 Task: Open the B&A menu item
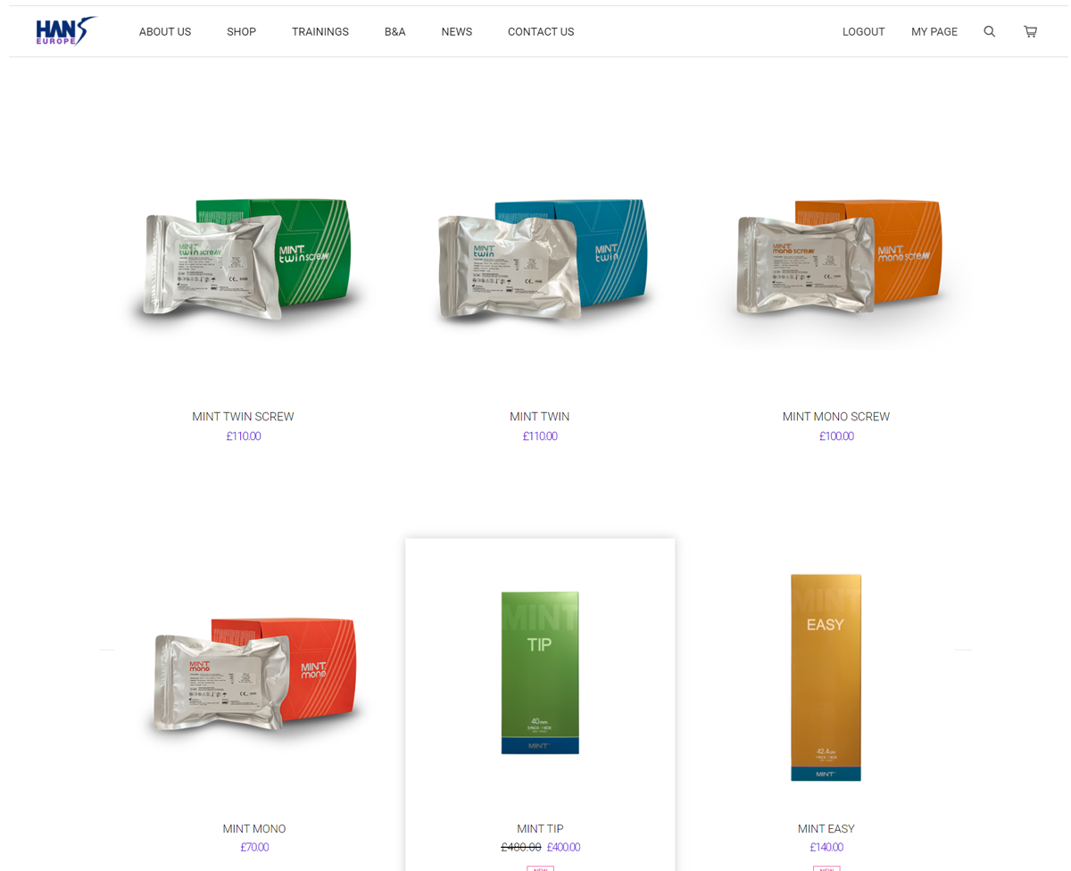pos(394,32)
